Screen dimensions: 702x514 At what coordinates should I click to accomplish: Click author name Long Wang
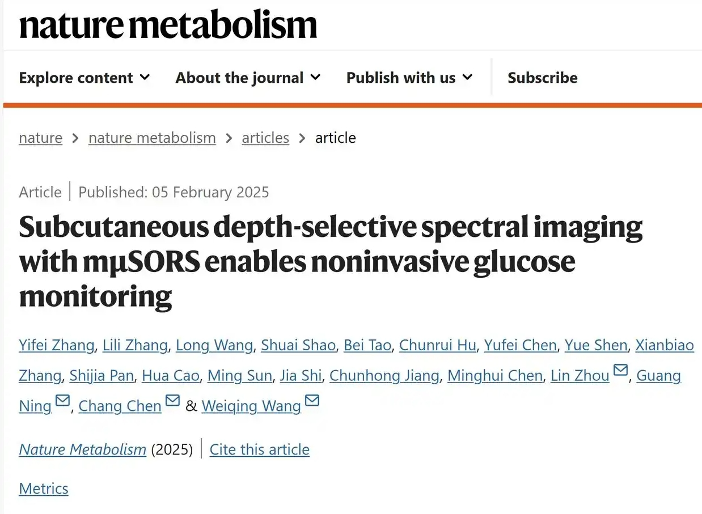pos(214,345)
